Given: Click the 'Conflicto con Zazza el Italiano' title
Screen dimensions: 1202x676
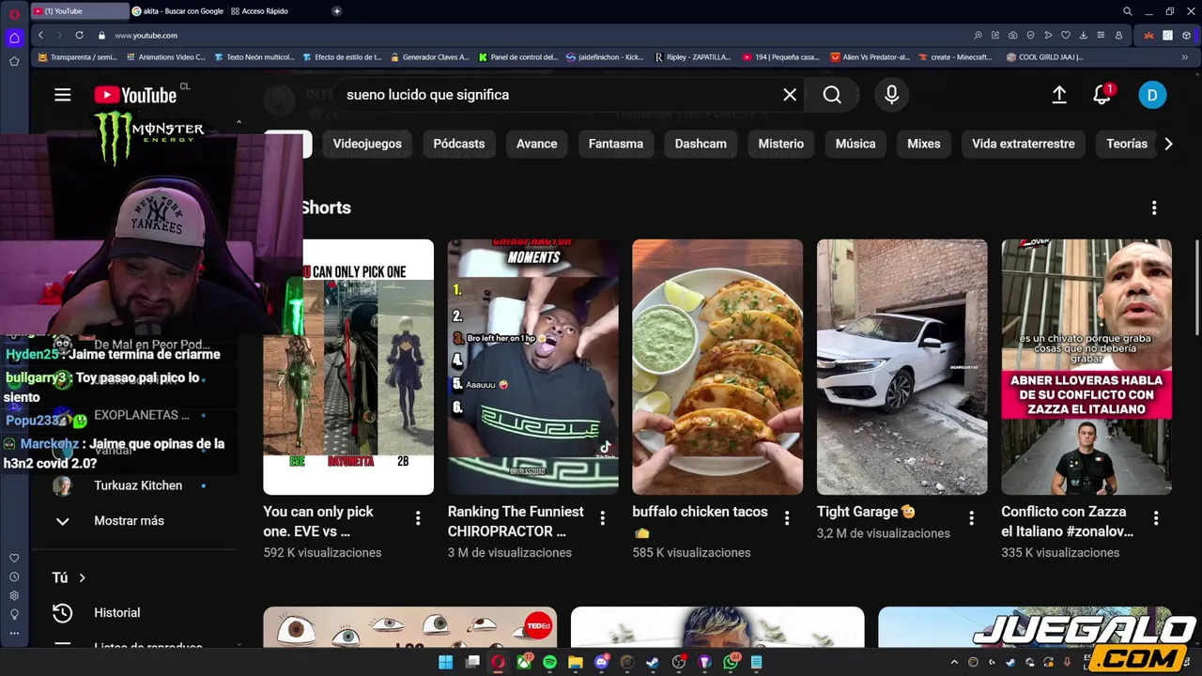Looking at the screenshot, I should tap(1068, 521).
